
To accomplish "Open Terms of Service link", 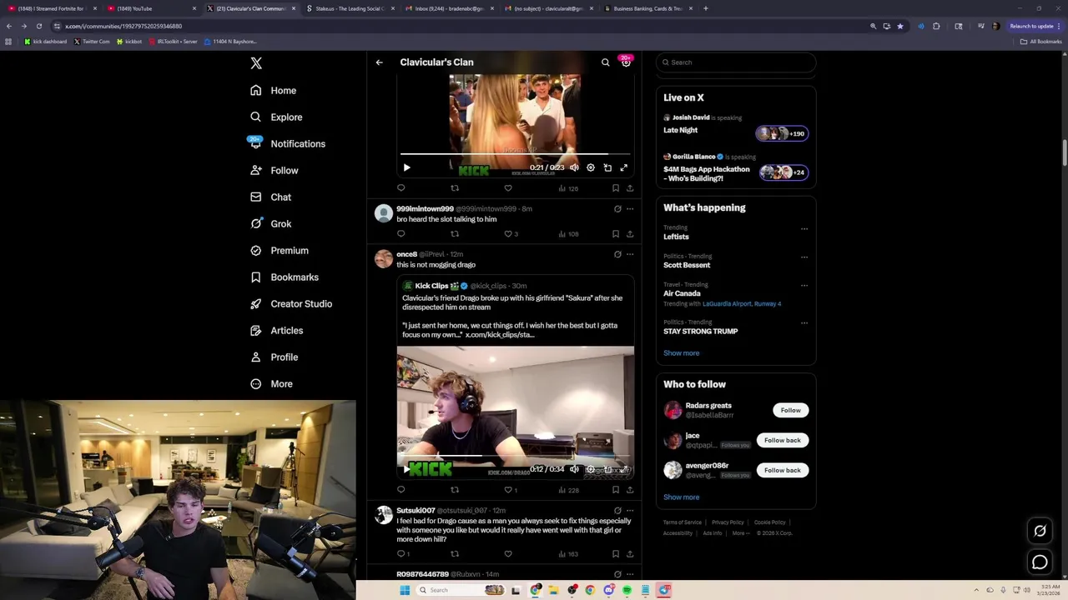I will pyautogui.click(x=683, y=522).
